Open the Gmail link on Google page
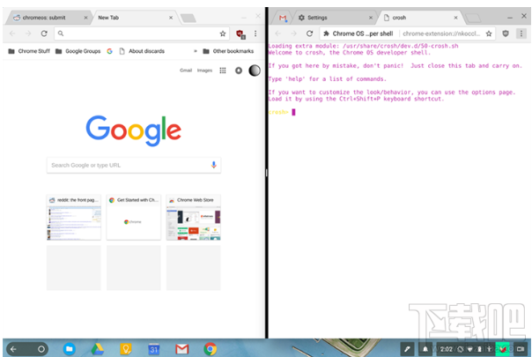This screenshot has height=357, width=532. (x=186, y=71)
